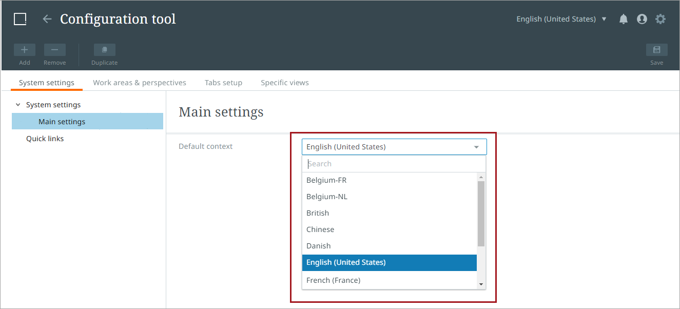This screenshot has width=680, height=309.
Task: Click the Save toolbar button
Action: [657, 50]
